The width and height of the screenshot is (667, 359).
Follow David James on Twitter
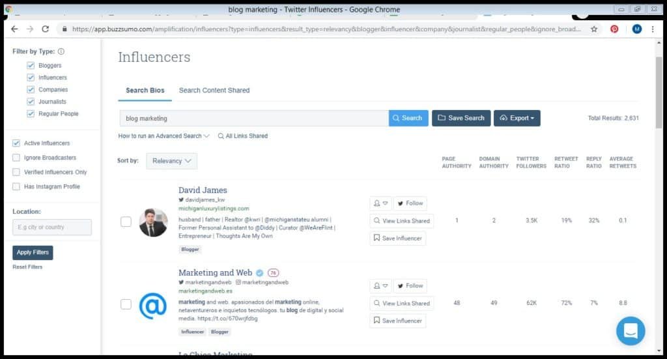click(410, 203)
